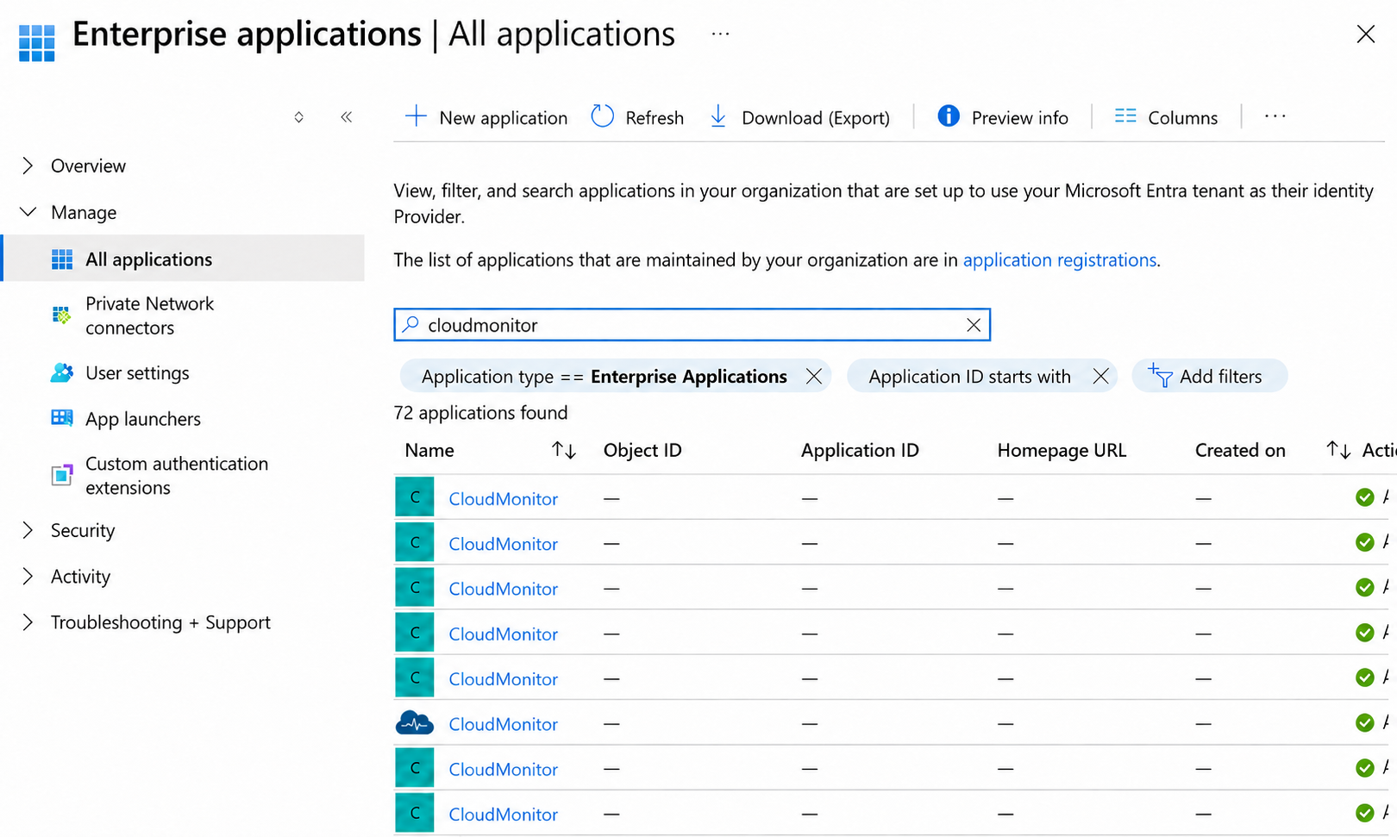The height and width of the screenshot is (837, 1397).
Task: Close the Enterprise applications blade
Action: tap(1366, 34)
